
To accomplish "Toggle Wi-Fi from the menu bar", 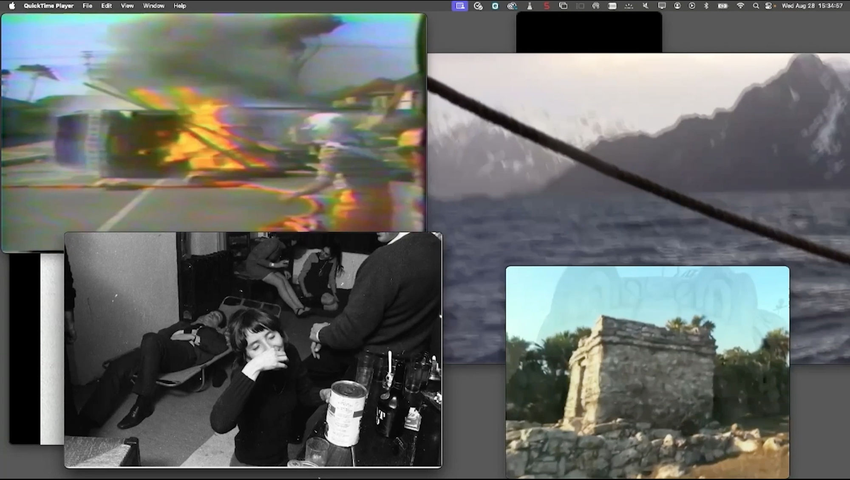I will [740, 6].
